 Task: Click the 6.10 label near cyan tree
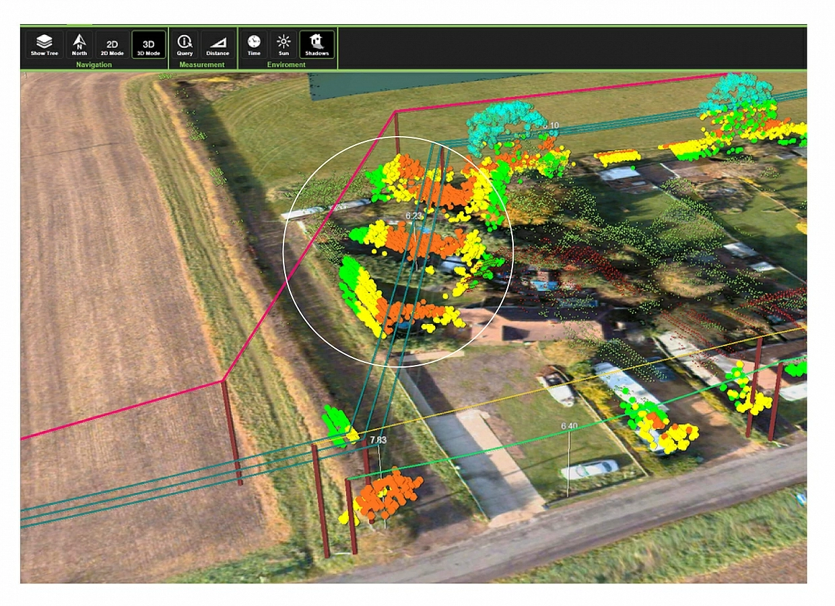tap(550, 126)
